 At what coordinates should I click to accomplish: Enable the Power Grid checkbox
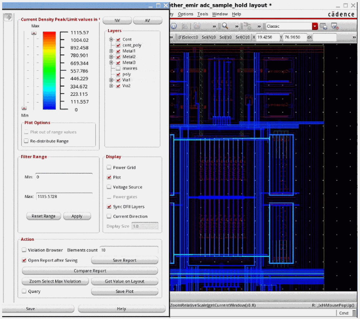point(109,168)
